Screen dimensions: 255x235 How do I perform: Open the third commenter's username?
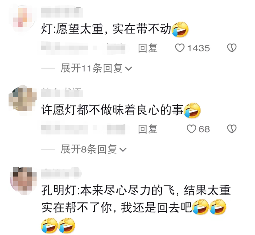pyautogui.click(x=61, y=173)
